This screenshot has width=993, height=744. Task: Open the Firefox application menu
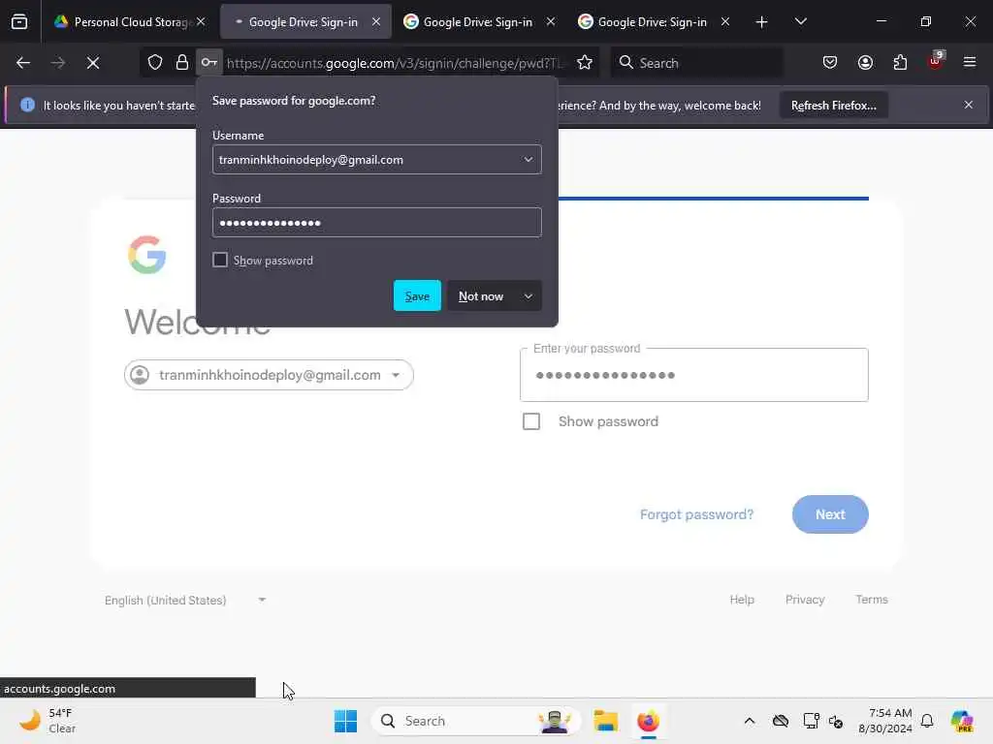[x=970, y=63]
